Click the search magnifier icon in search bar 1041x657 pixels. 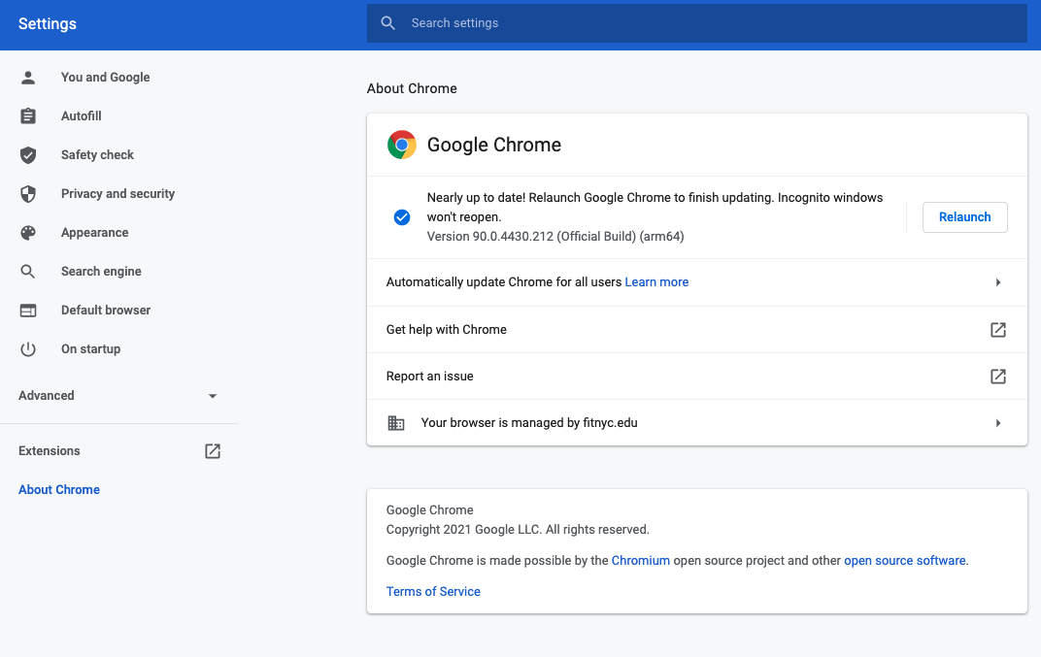coord(387,23)
